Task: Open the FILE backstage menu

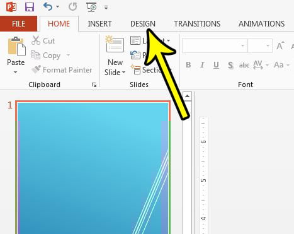Action: 18,23
